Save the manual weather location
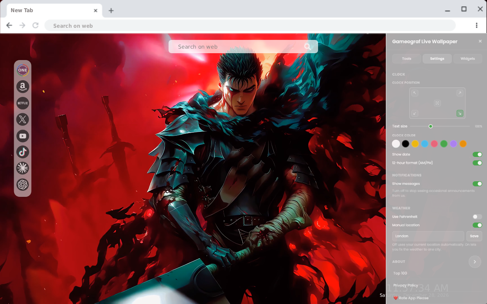The width and height of the screenshot is (487, 304). (x=474, y=236)
